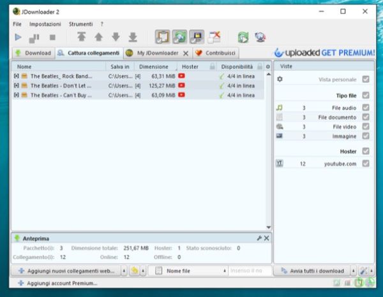Click the list scrollbar down arrow

tap(269, 228)
